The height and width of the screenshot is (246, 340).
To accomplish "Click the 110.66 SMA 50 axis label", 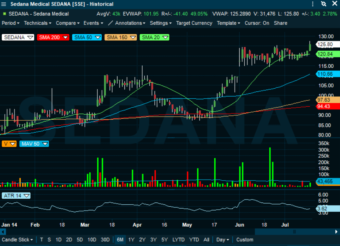I will 328,74.
